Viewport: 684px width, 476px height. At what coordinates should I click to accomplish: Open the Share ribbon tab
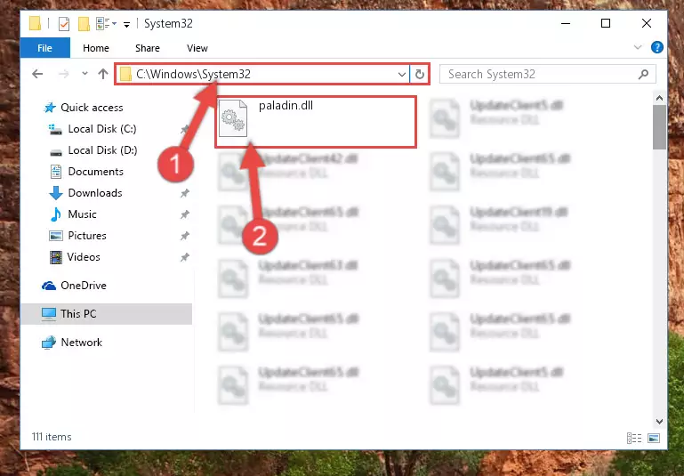(148, 48)
